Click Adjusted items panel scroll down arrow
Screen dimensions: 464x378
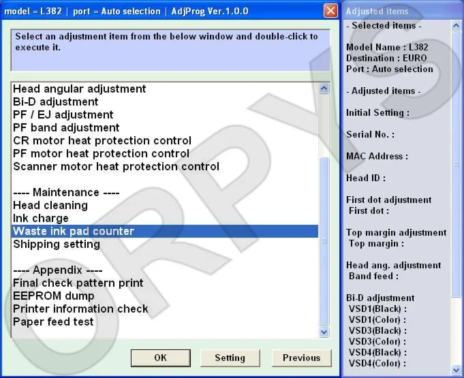point(456,369)
